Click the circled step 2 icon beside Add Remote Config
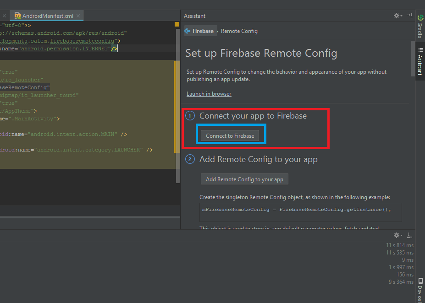The height and width of the screenshot is (303, 425). 190,159
